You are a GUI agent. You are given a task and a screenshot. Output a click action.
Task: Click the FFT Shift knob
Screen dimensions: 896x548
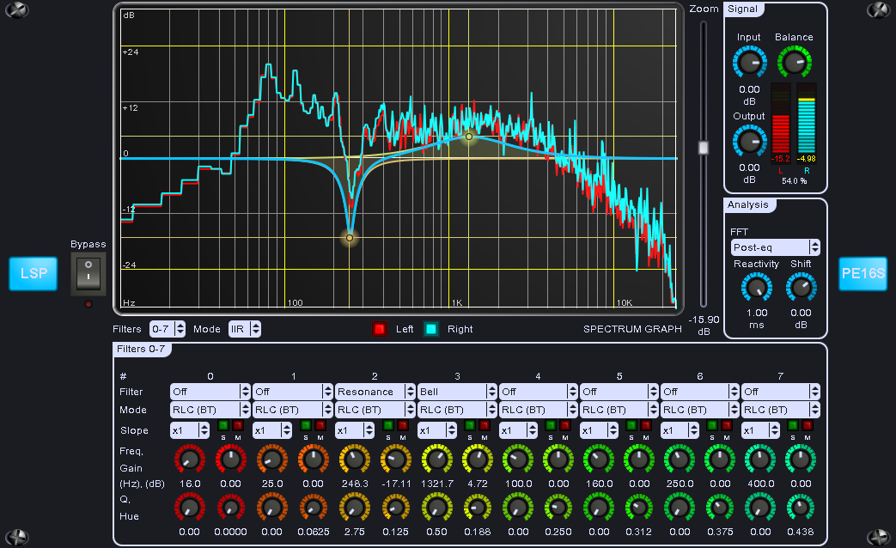click(x=801, y=288)
